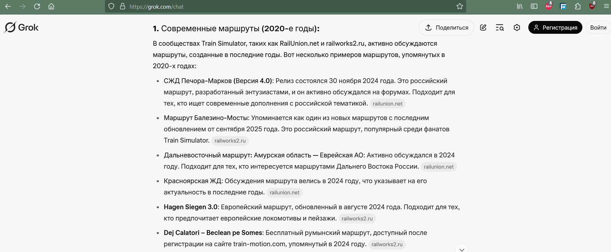Open railworks2.ru source after Балезино-Мосты

click(x=230, y=141)
